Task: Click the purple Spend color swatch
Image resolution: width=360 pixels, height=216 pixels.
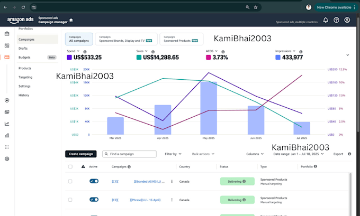Action: point(69,57)
